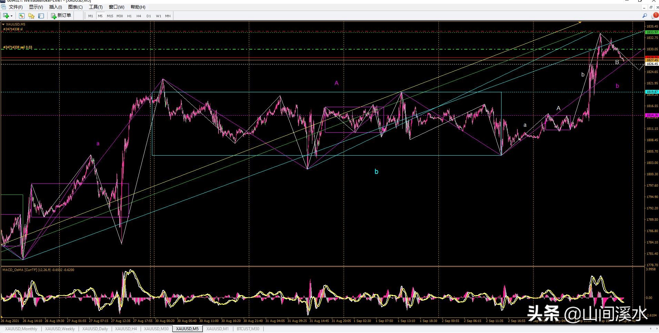The width and height of the screenshot is (659, 333).
Task: Open the Market Watch panel icon
Action: tap(22, 16)
